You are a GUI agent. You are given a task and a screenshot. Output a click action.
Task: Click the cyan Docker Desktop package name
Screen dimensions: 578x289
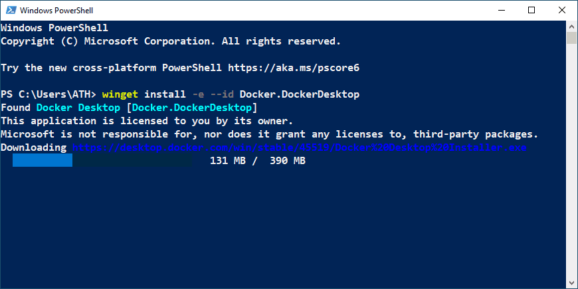(x=78, y=108)
